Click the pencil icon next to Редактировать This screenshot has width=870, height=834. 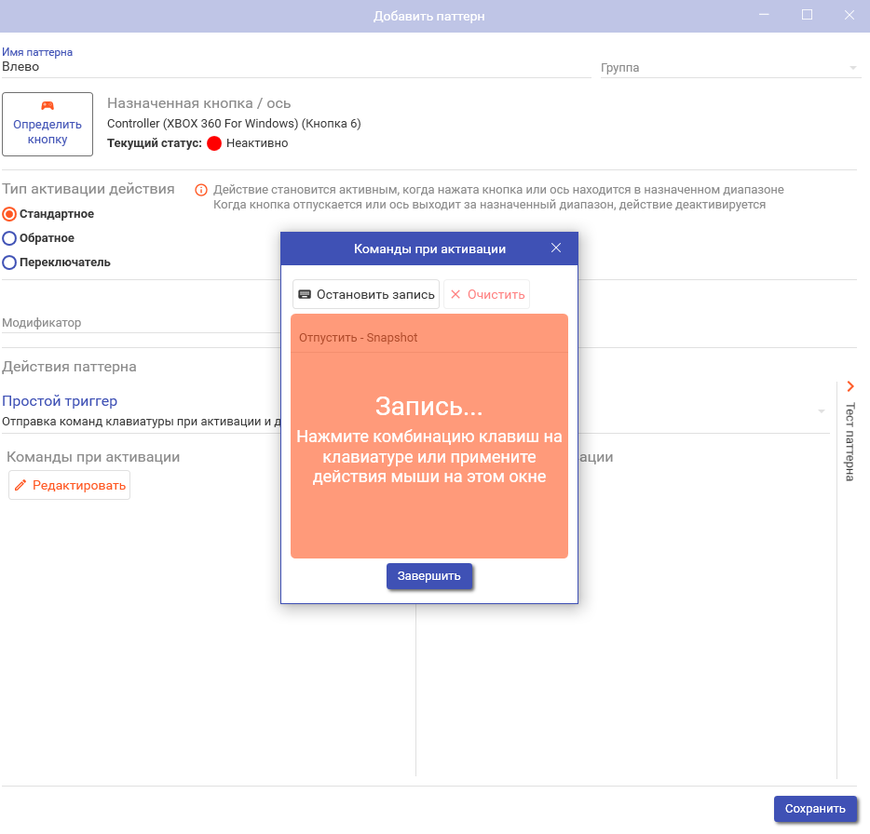[20, 485]
